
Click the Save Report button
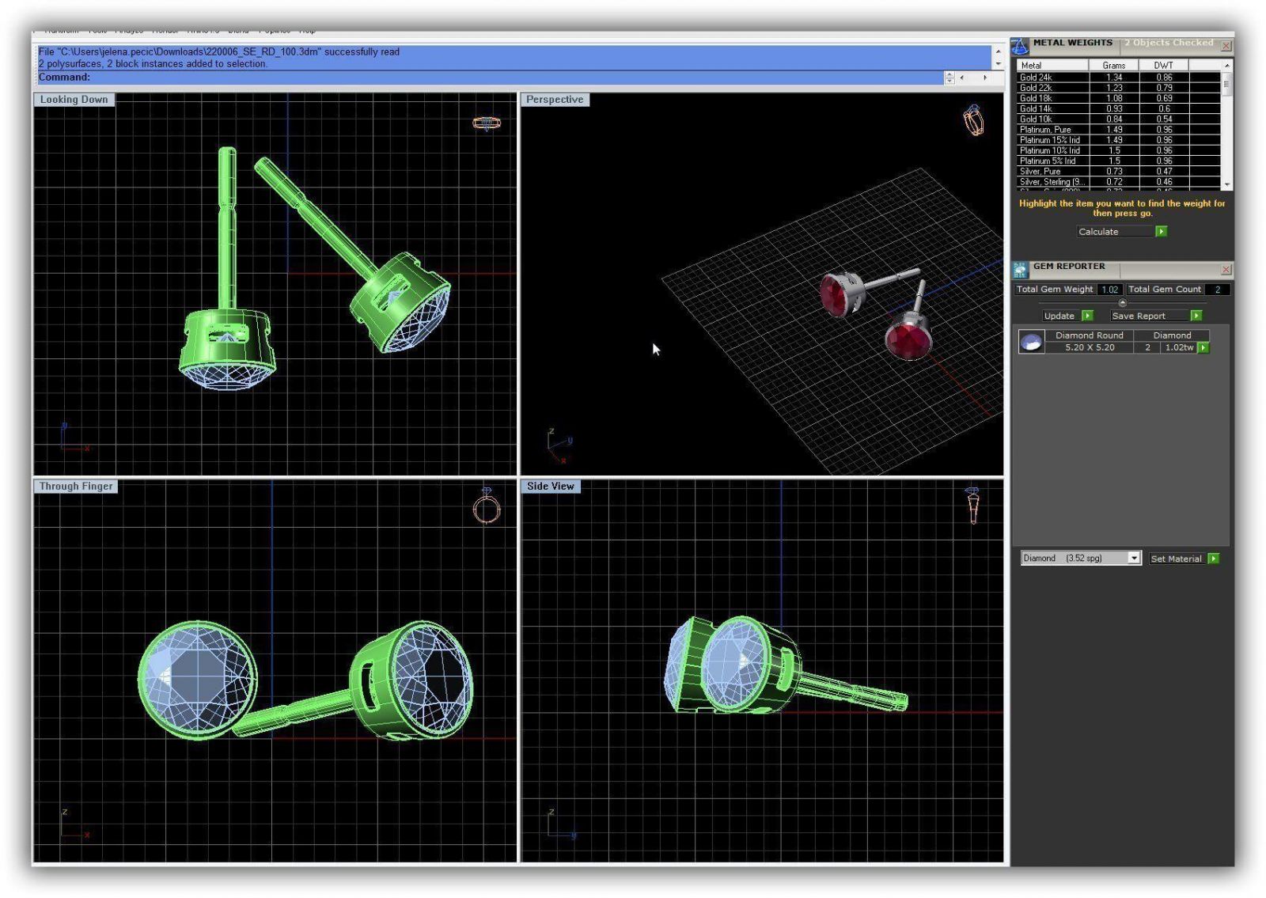point(1138,316)
